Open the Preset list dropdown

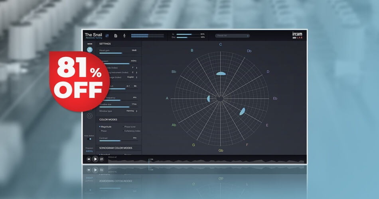pos(232,36)
